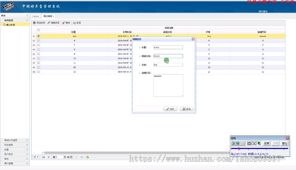Refresh the news grid with the green icon
The width and height of the screenshot is (296, 170).
click(x=87, y=157)
